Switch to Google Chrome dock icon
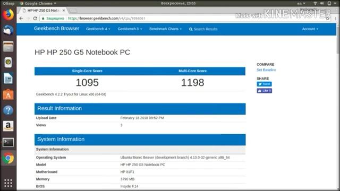The width and height of the screenshot is (340, 191). point(8,158)
